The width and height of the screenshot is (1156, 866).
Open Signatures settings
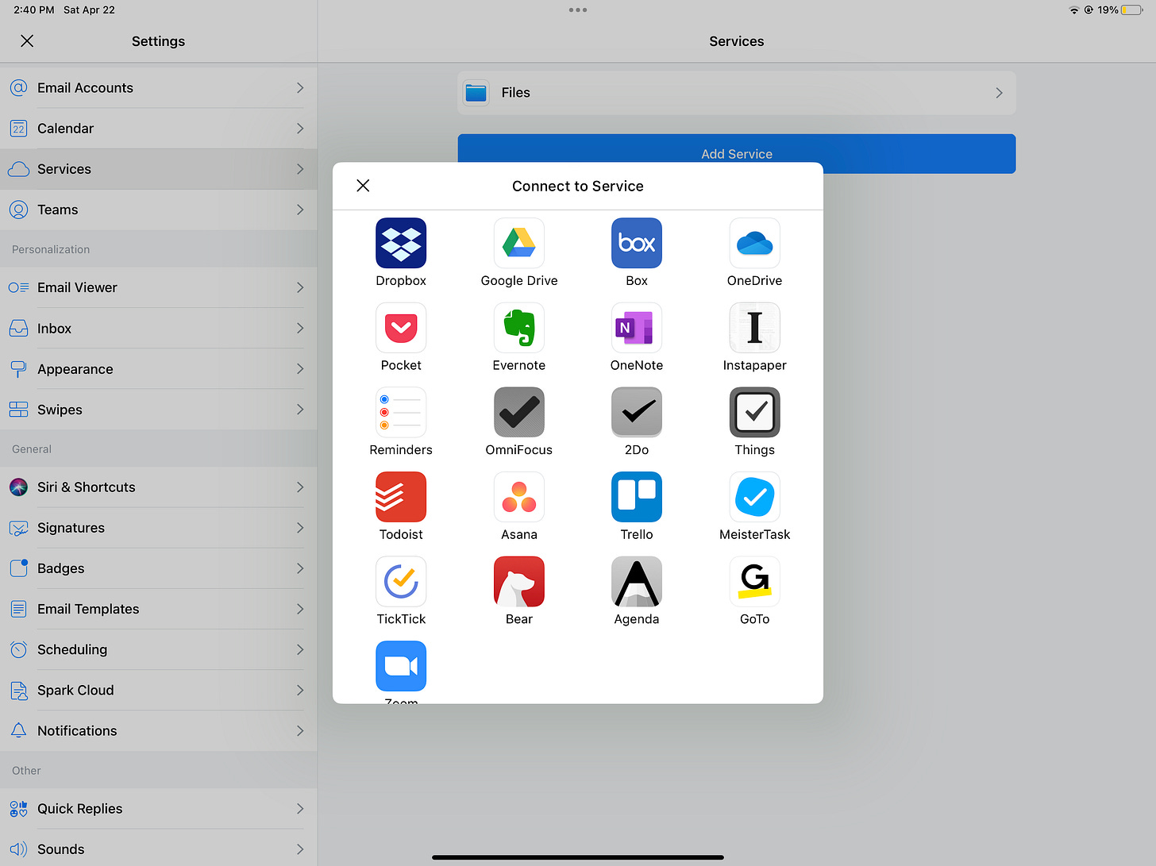click(159, 528)
